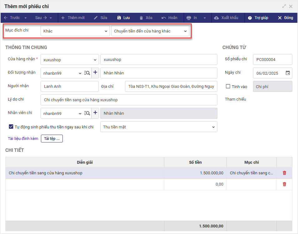
Task: Click Trợ giúp in the toolbar
Action: [258, 18]
